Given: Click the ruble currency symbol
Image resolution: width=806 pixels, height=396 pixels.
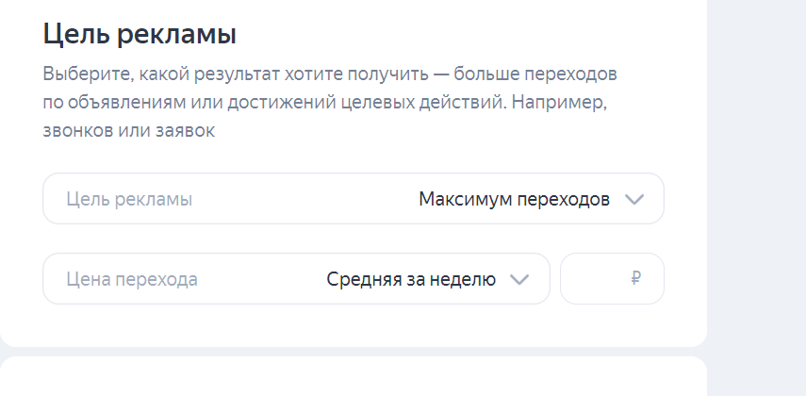Looking at the screenshot, I should [636, 279].
